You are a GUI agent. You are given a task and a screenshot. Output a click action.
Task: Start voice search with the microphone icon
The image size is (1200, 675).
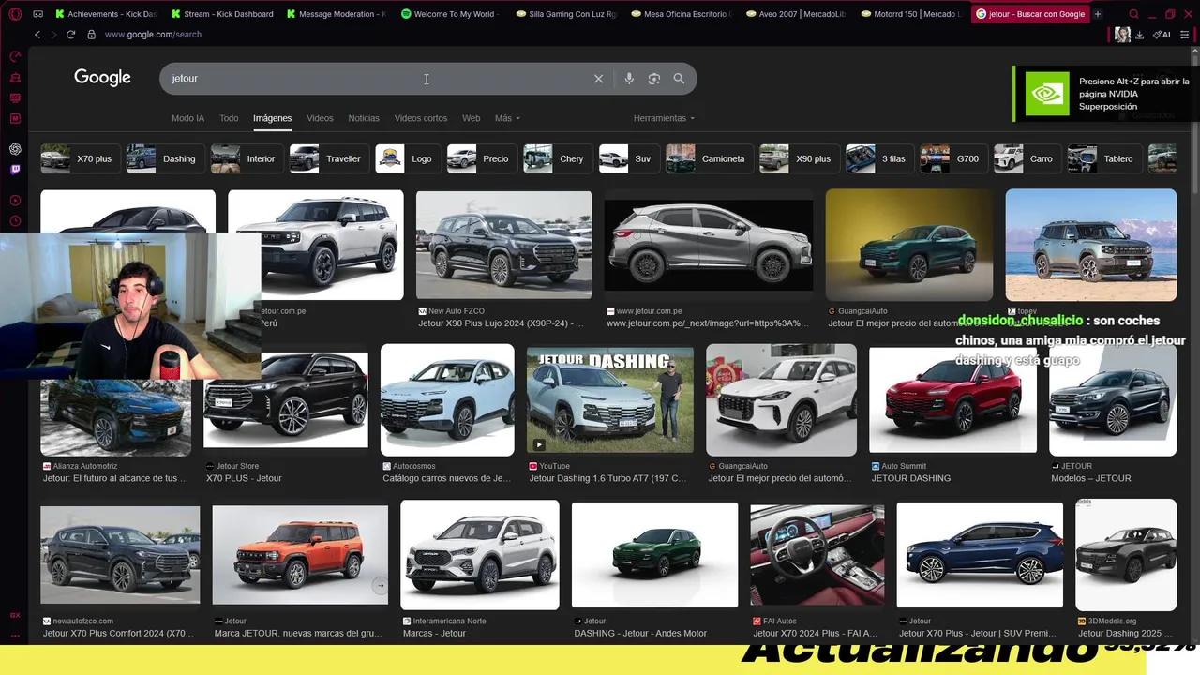tap(629, 79)
